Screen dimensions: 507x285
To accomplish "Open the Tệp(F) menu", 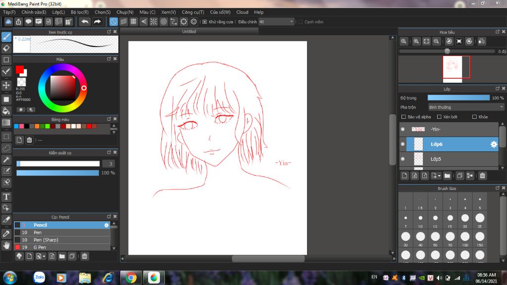I will (x=9, y=12).
